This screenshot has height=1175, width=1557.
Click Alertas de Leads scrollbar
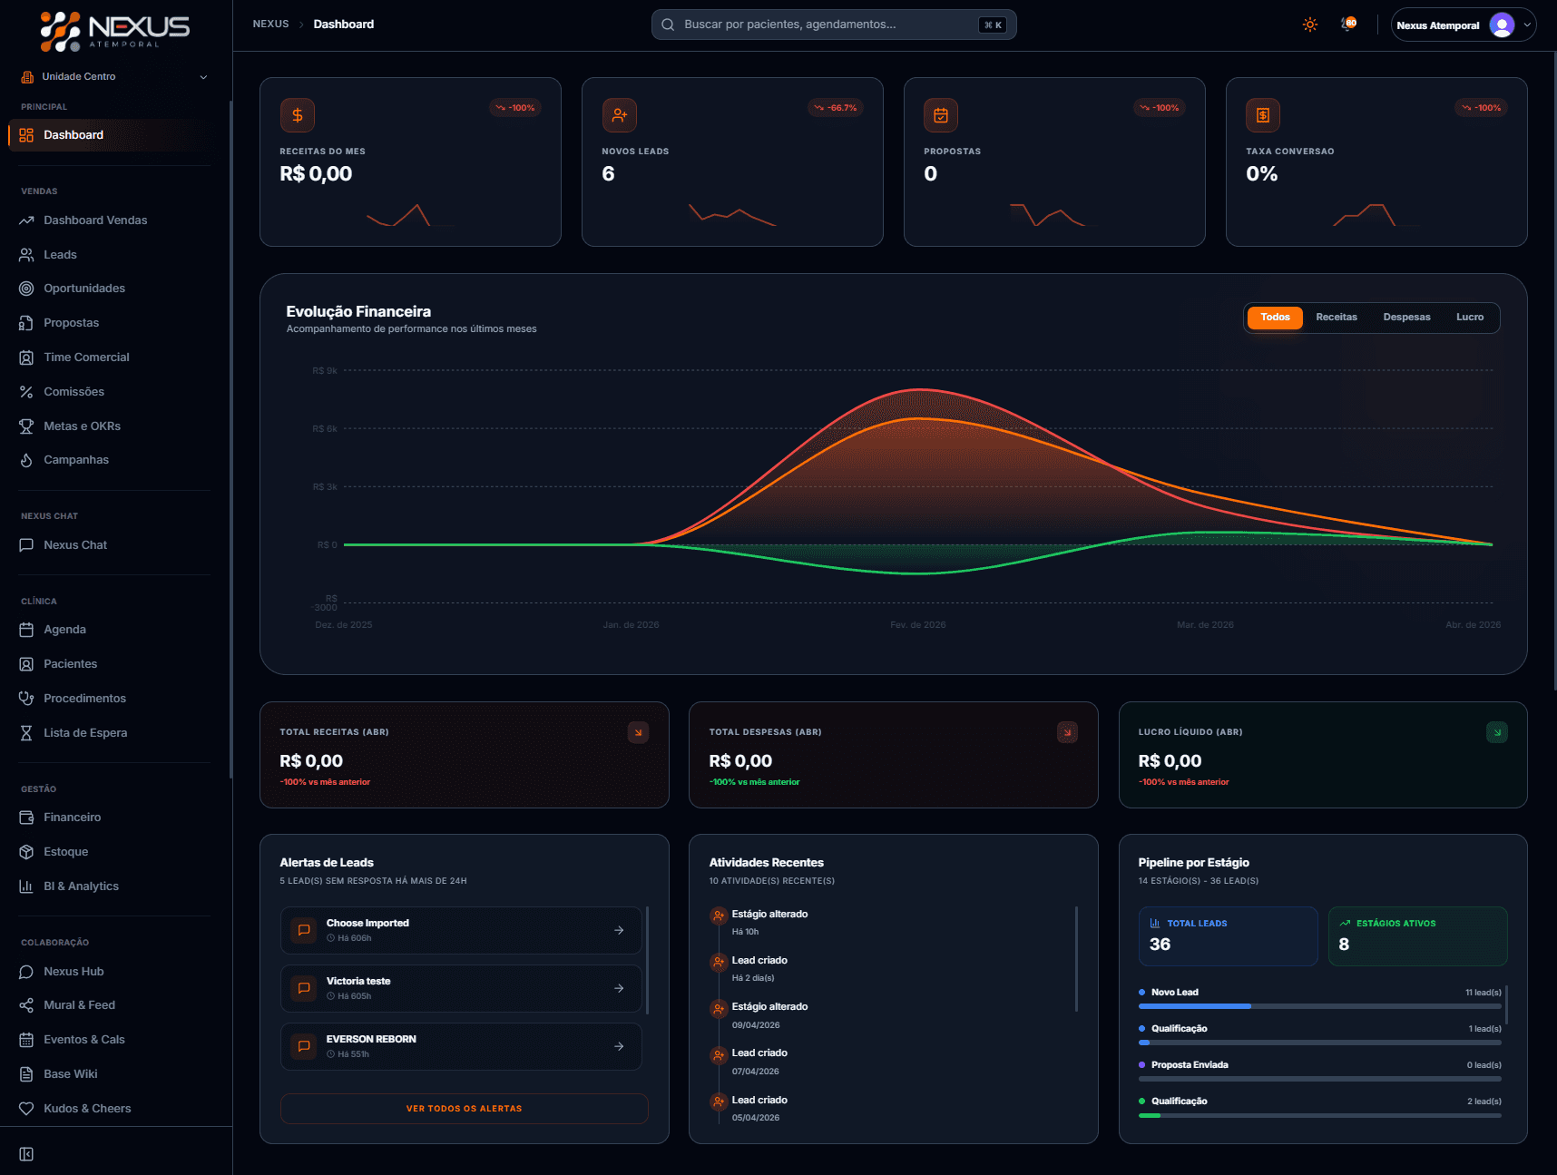pos(647,959)
